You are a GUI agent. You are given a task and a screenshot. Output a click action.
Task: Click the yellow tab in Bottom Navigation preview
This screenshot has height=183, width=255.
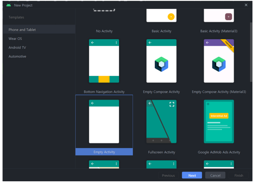coord(104,79)
